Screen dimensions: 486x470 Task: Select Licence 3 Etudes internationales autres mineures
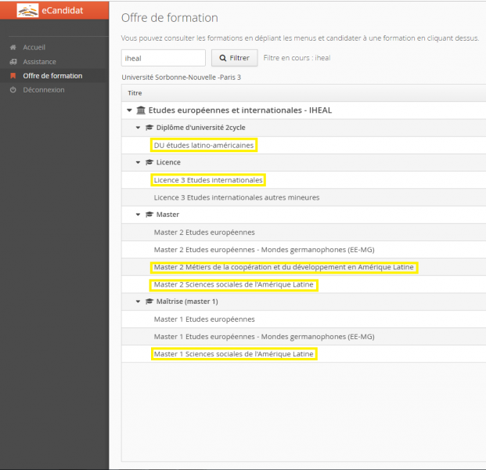click(236, 197)
